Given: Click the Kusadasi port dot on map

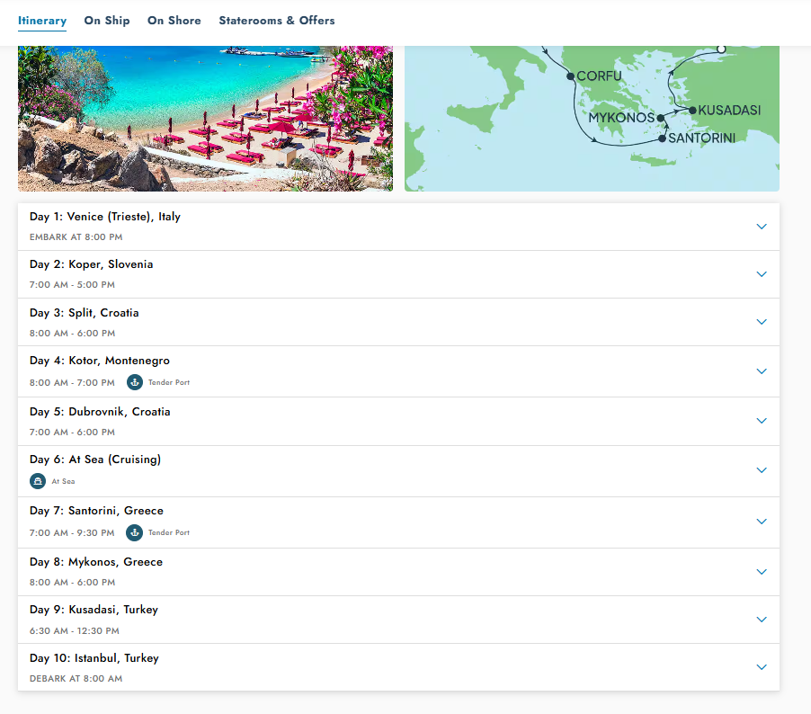Looking at the screenshot, I should click(692, 111).
